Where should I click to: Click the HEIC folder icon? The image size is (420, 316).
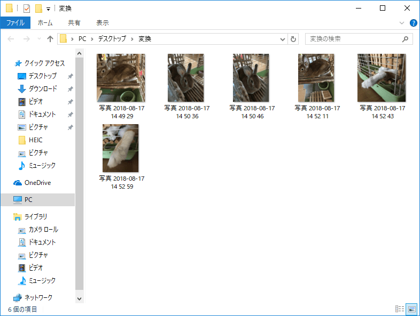22,140
